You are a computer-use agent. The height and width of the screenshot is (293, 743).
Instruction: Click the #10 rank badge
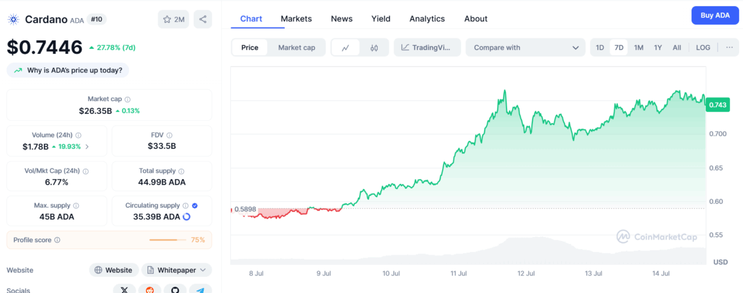click(97, 19)
